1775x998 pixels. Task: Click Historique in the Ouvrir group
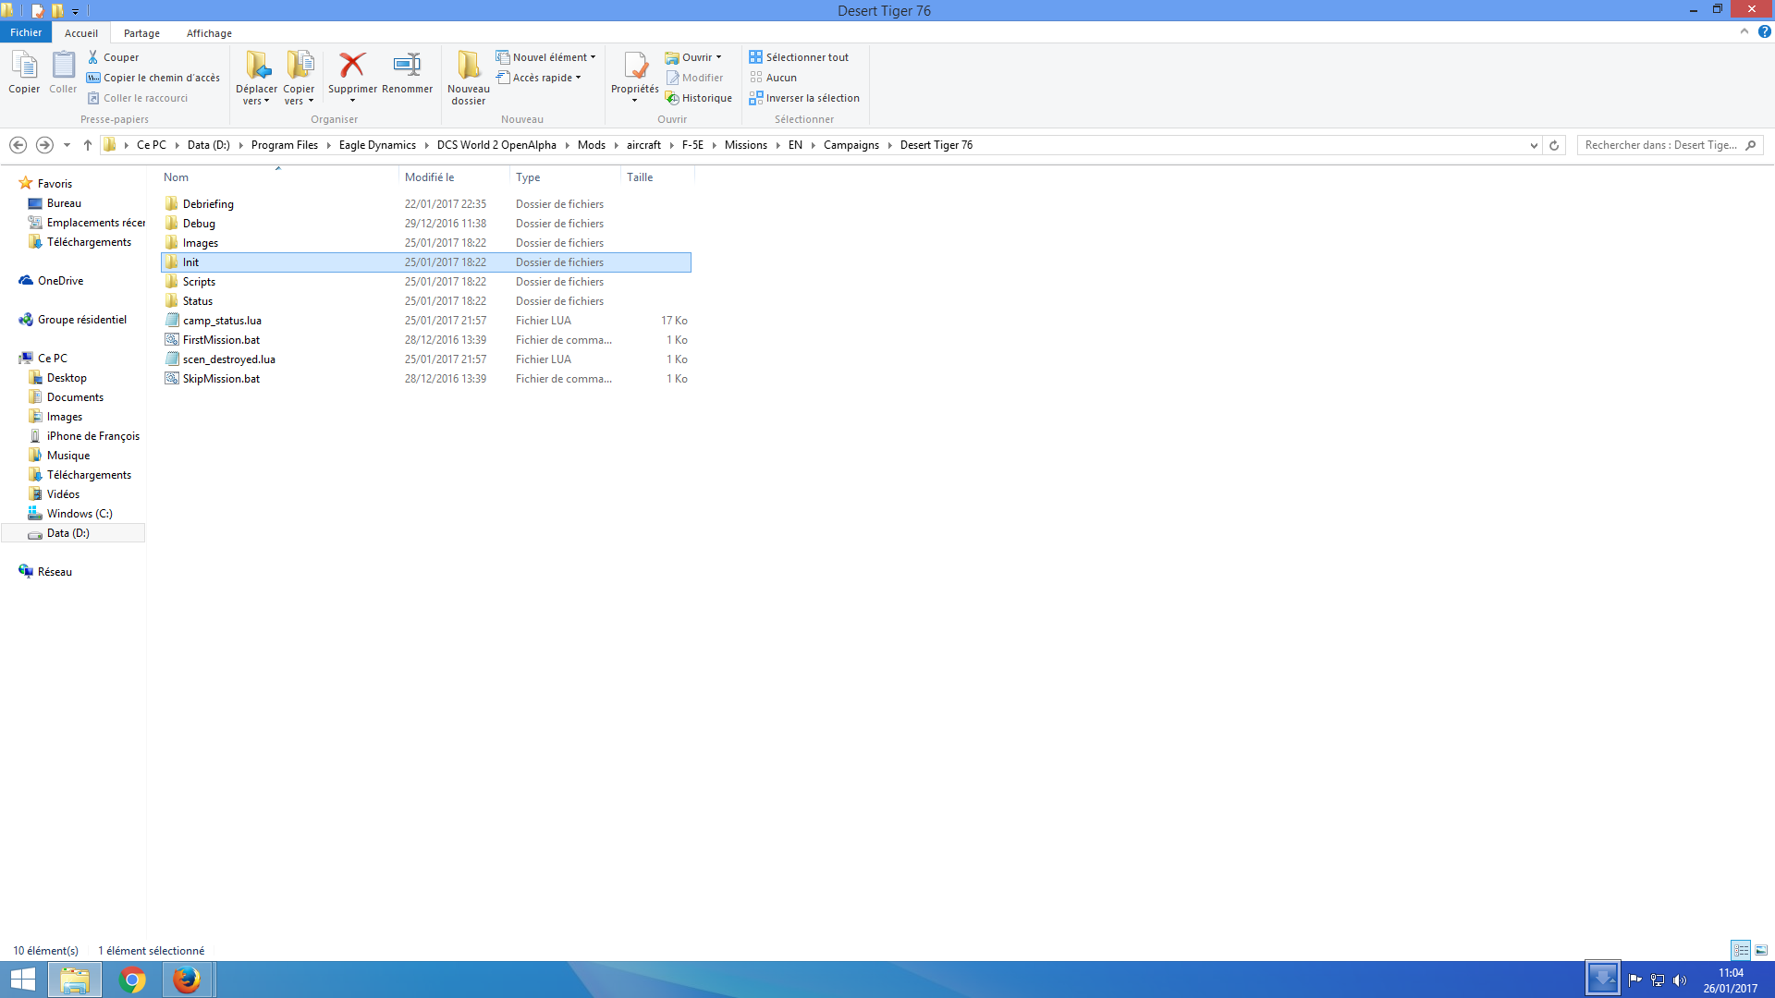pos(699,98)
